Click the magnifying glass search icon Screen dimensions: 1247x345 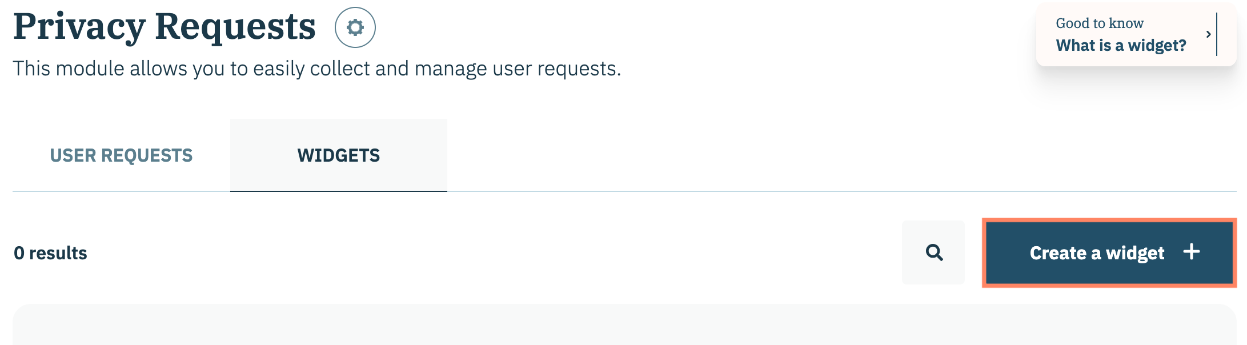[x=933, y=252]
